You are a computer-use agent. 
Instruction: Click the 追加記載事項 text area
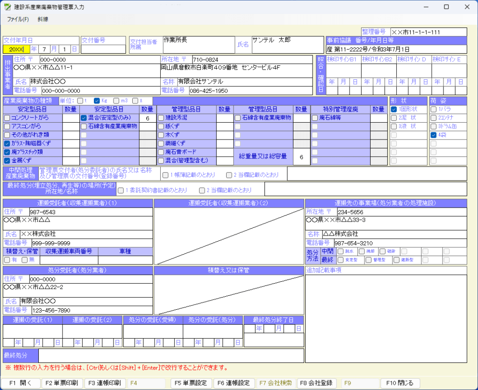coord(385,318)
